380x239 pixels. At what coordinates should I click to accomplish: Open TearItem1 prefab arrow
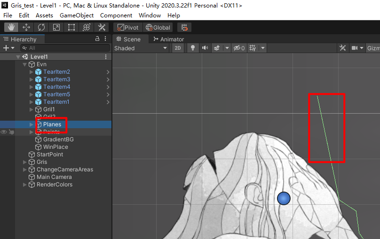pos(108,102)
